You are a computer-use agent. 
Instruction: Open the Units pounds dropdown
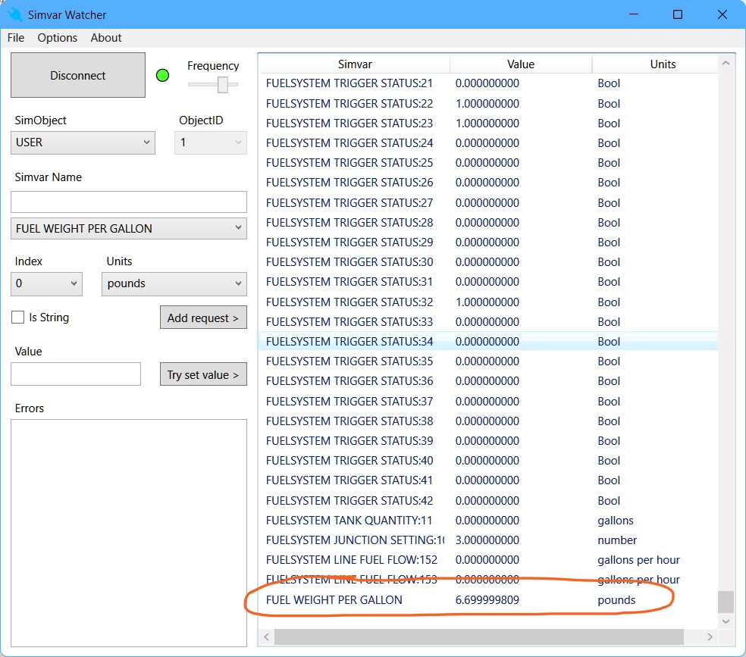pos(174,284)
